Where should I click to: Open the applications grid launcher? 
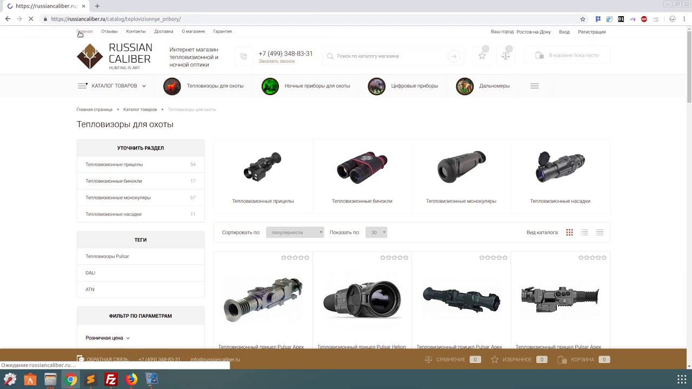[682, 380]
